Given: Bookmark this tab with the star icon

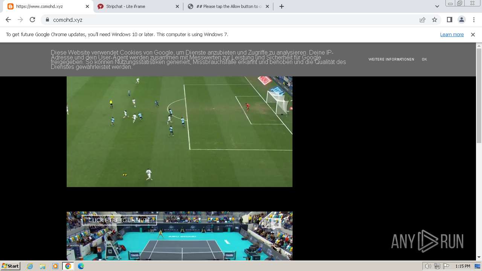Looking at the screenshot, I should click(435, 20).
